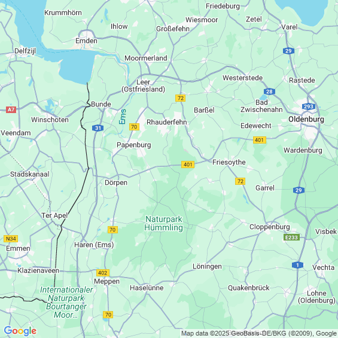Click the 293 blue autobahn shield
This screenshot has height=338, width=338.
click(x=309, y=106)
